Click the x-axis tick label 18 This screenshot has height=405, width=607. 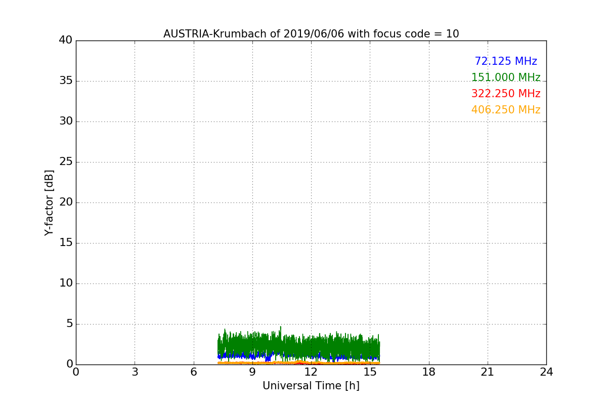(x=429, y=372)
